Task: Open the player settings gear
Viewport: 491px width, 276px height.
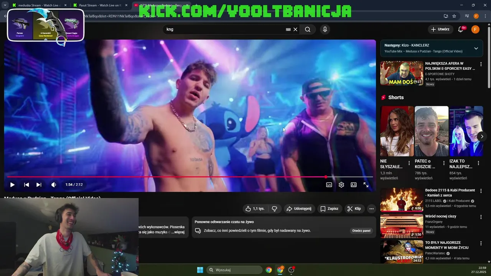Action: (x=341, y=185)
